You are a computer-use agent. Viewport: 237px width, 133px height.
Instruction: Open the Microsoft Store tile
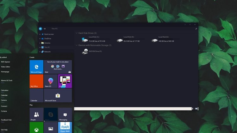(x=58, y=95)
